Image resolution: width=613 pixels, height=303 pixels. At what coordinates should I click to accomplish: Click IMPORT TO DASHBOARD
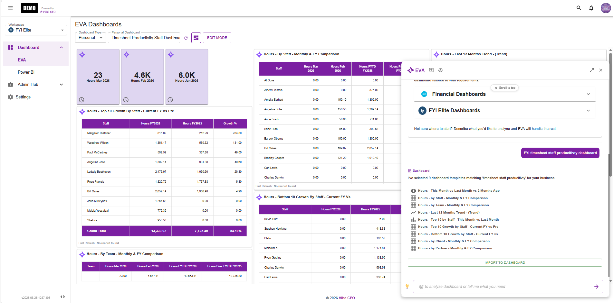504,262
